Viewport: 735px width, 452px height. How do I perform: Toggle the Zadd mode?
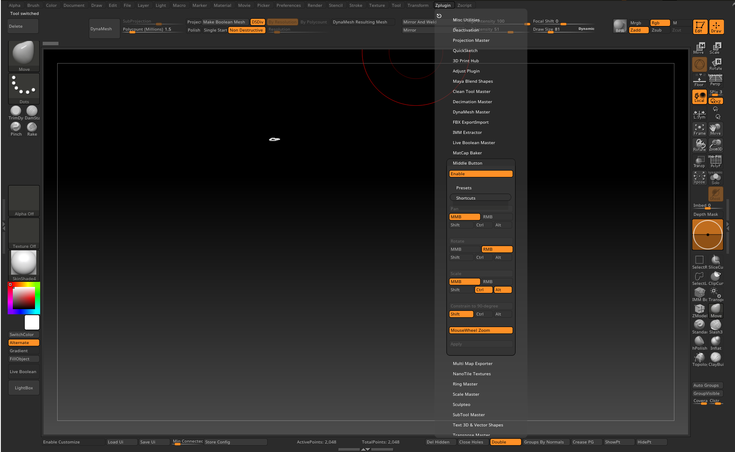click(639, 30)
